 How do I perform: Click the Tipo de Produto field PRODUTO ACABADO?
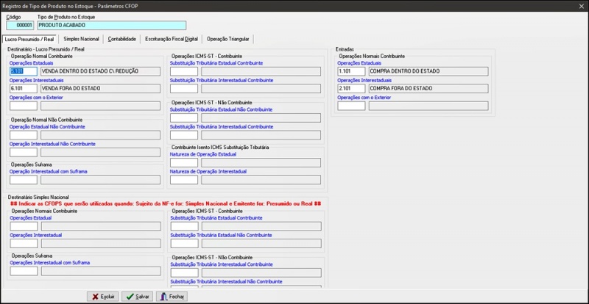pos(112,26)
